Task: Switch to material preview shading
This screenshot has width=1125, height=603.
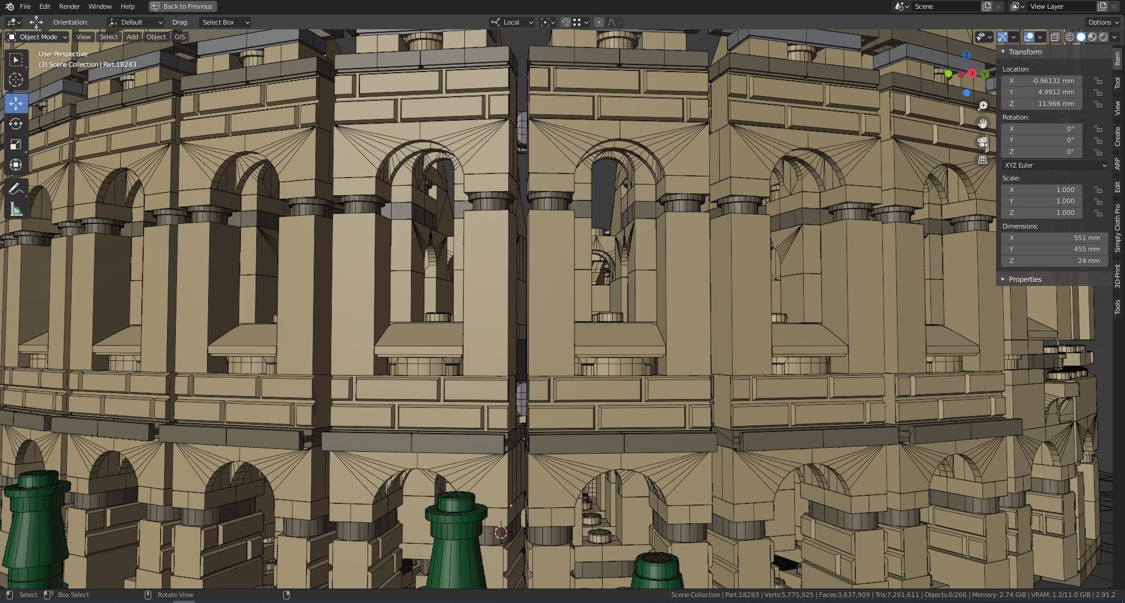Action: coord(1092,37)
